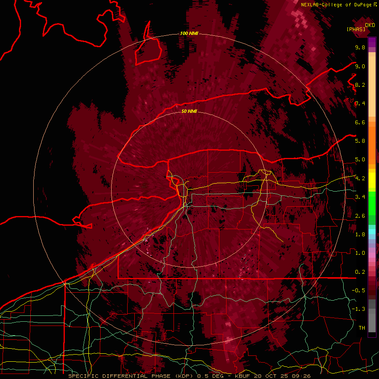This screenshot has width=379, height=379.
Task: Select the -0.5 scale value
Action: 358,291
